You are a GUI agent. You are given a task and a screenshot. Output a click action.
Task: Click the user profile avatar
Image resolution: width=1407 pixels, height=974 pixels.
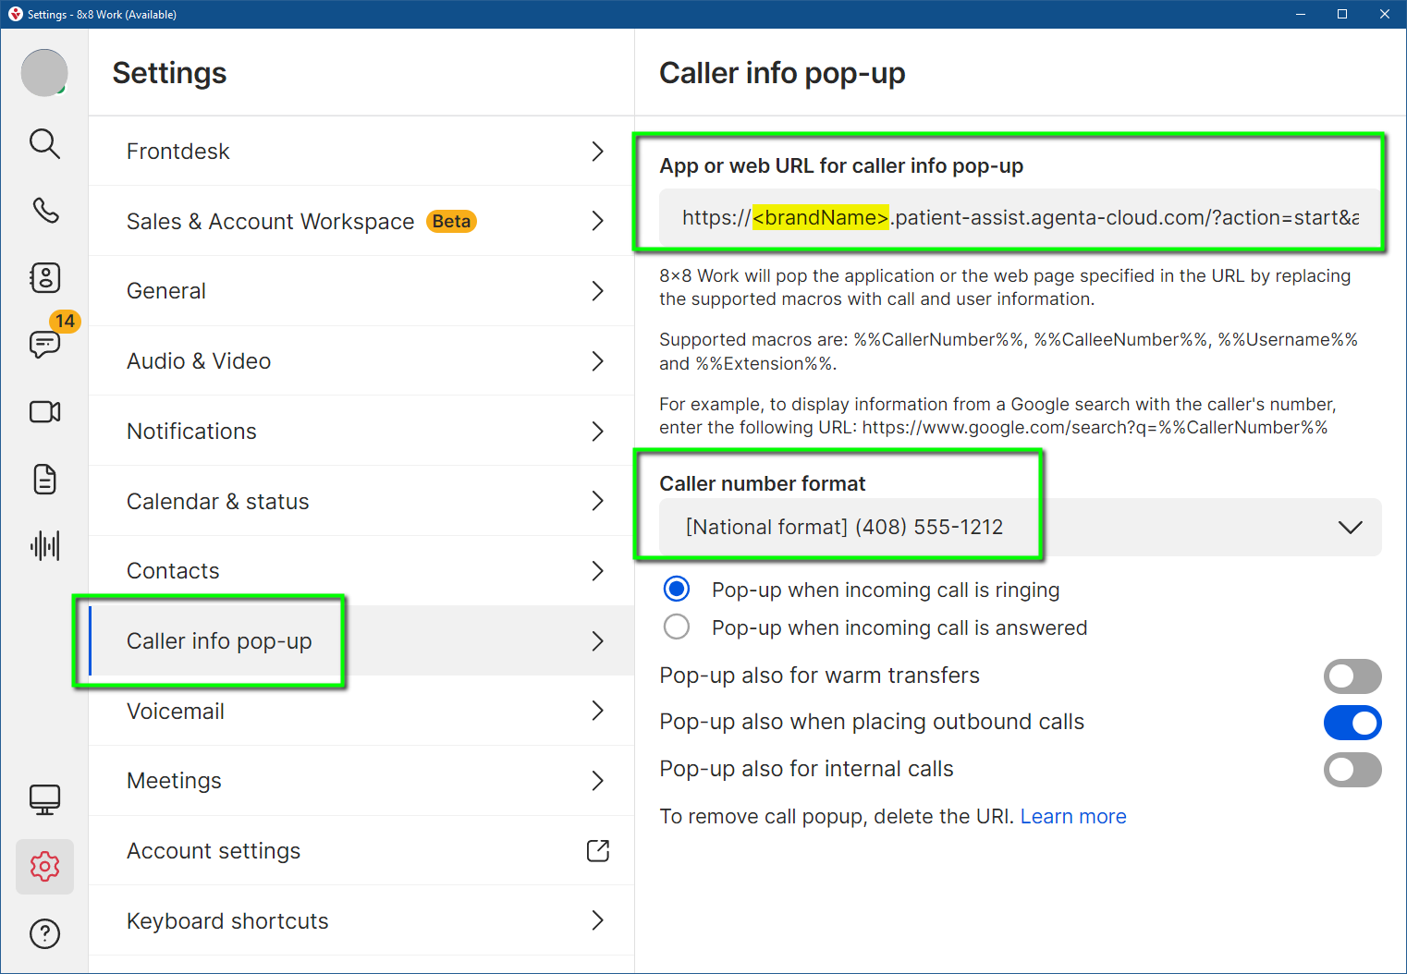tap(44, 73)
